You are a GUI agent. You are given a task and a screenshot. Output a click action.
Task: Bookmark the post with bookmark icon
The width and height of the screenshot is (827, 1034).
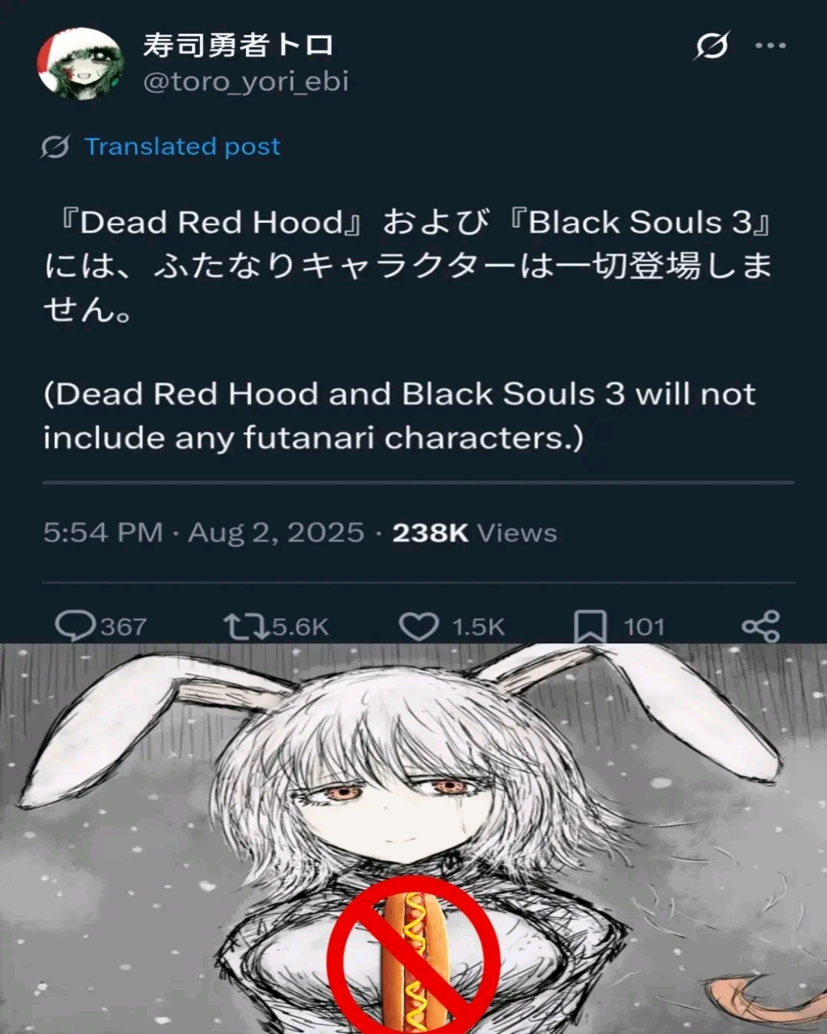(590, 627)
